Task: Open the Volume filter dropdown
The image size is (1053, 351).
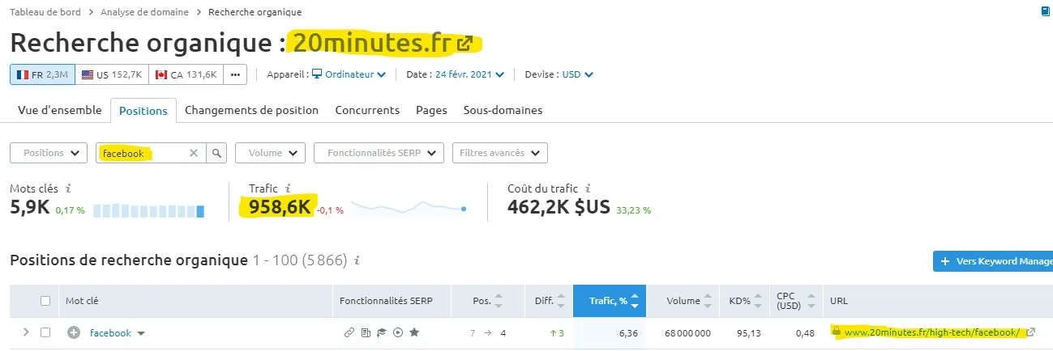Action: [x=270, y=152]
